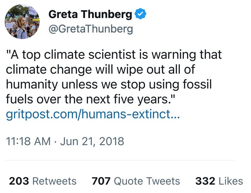Click the word "humanity" in the tweet
This screenshot has width=251, height=193.
click(x=32, y=85)
